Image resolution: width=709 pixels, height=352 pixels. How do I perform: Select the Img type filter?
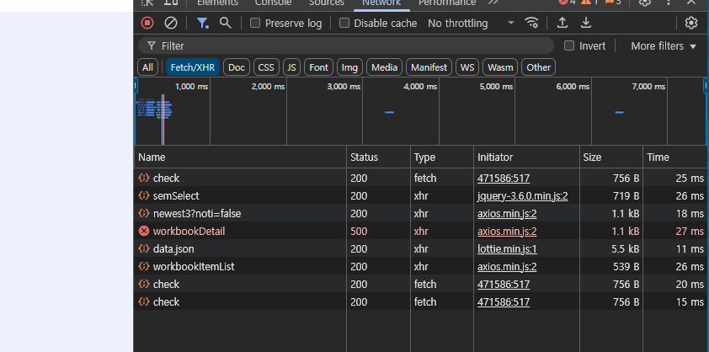(x=349, y=67)
